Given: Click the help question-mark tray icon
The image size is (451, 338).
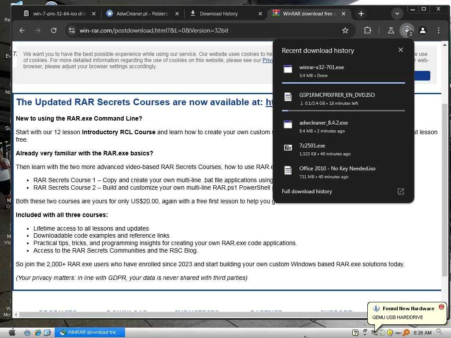Looking at the screenshot, I should coord(355,333).
